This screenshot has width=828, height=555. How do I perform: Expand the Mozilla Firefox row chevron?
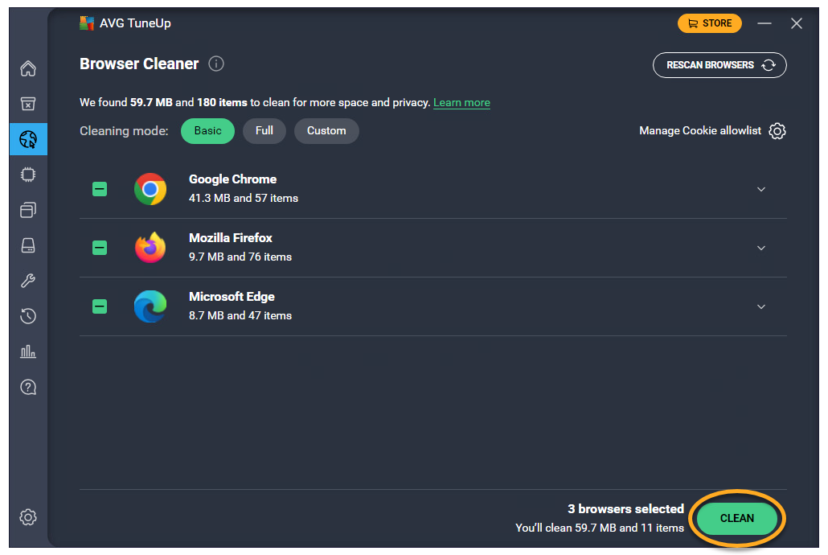click(761, 248)
